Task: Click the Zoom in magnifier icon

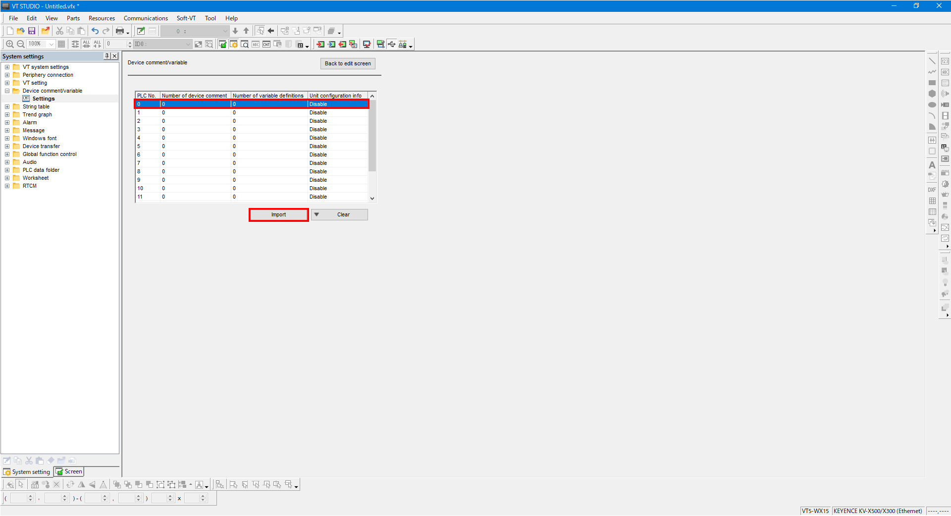Action: pos(9,44)
